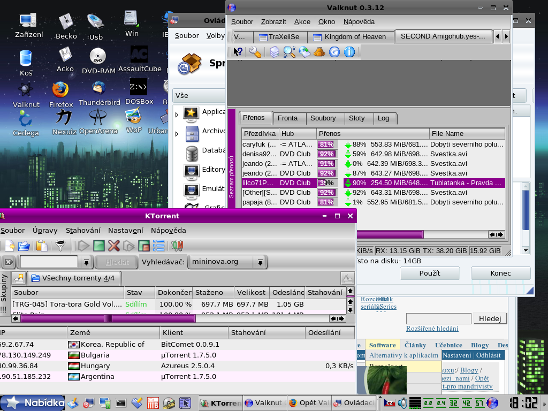Click the Použít button
This screenshot has height=411, width=548.
click(x=430, y=273)
